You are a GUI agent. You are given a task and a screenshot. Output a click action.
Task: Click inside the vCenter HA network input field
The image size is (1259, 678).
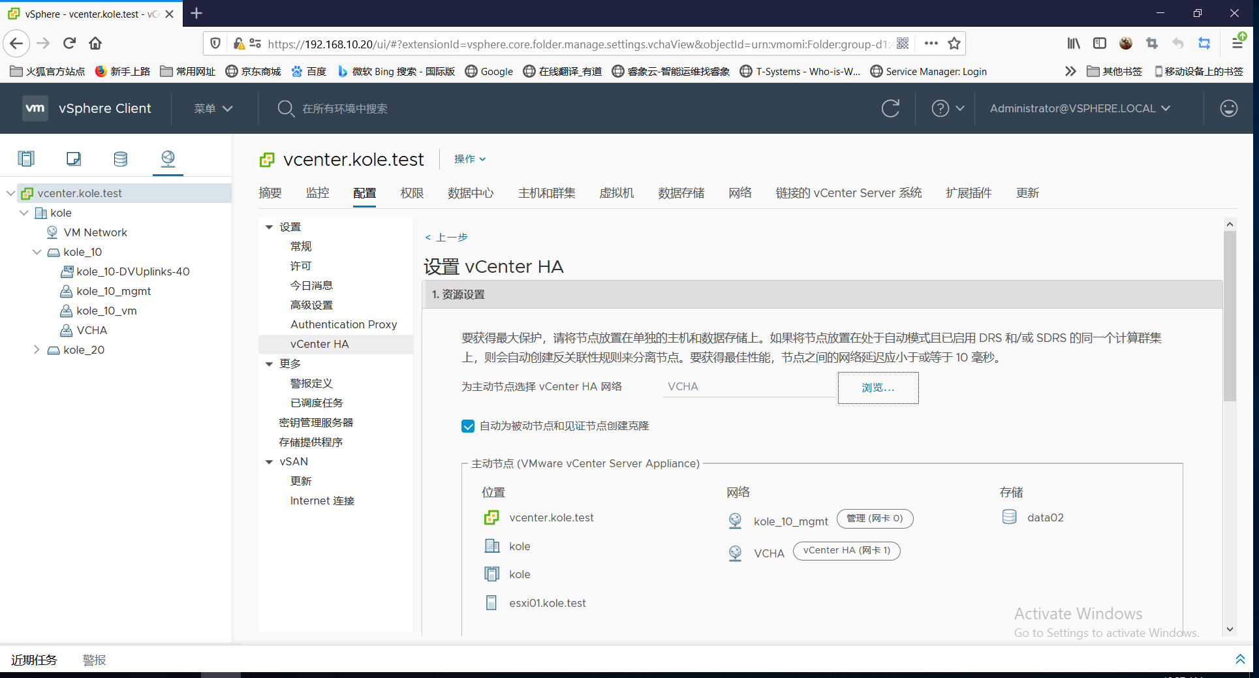click(x=748, y=386)
